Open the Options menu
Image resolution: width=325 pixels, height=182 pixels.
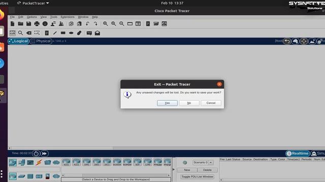(31, 17)
